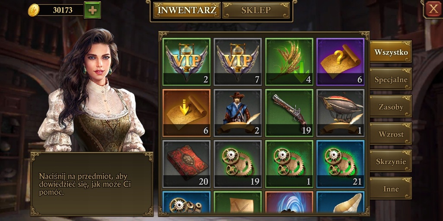Screen dimensions: 443x221
Task: Close the inventory with the X button
Action: 433,9
